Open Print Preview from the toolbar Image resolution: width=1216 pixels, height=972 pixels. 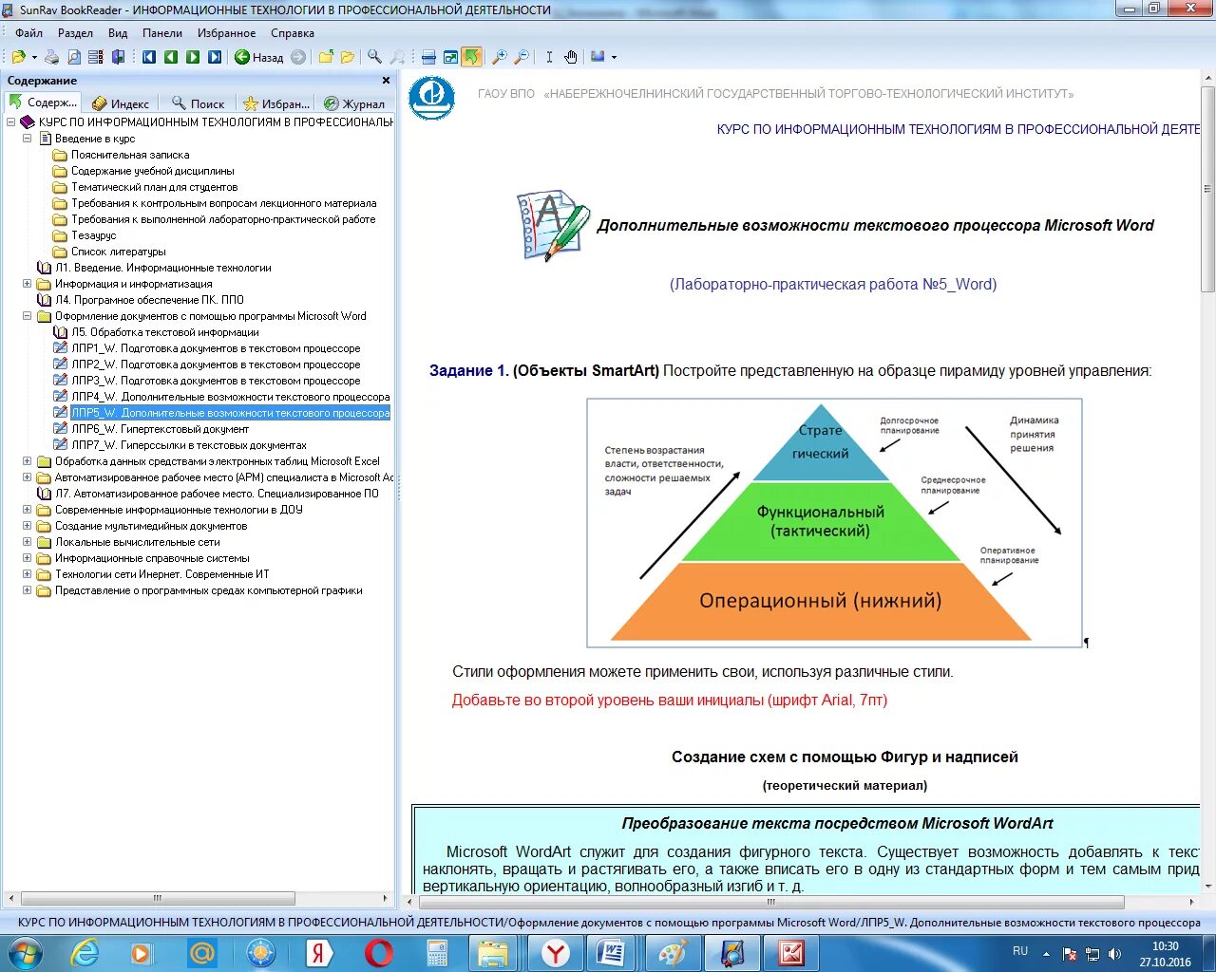tap(73, 57)
